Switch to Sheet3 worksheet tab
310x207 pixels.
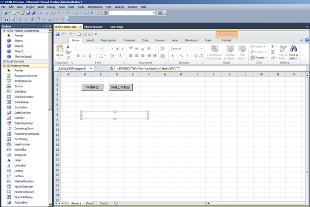tap(104, 203)
